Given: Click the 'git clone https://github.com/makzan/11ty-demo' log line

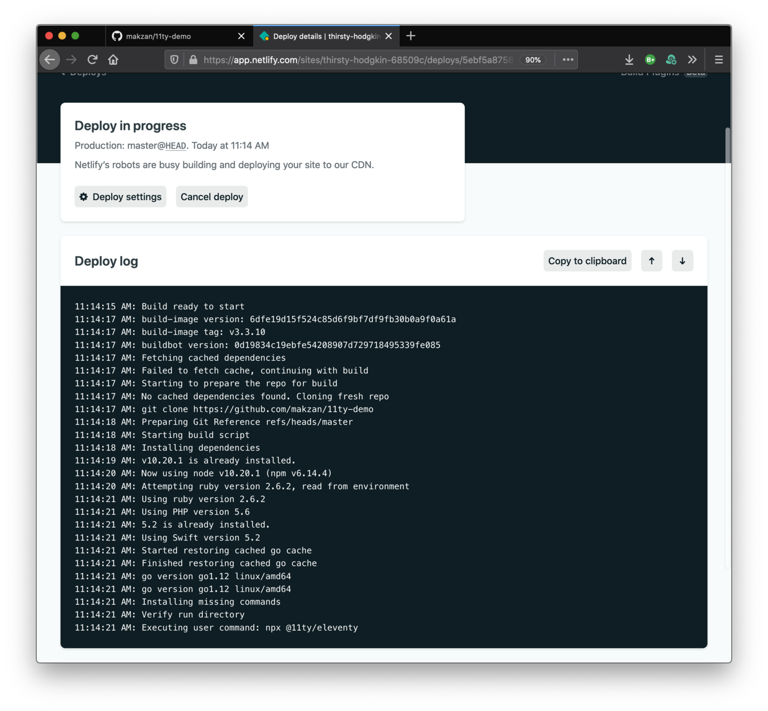Looking at the screenshot, I should [x=224, y=409].
